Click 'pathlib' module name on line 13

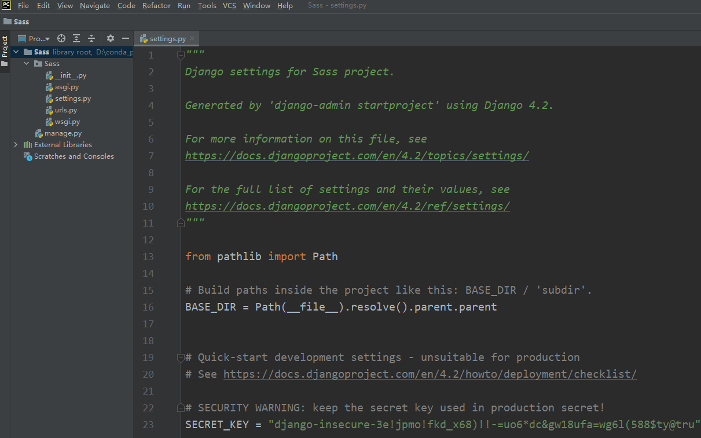[x=239, y=257]
